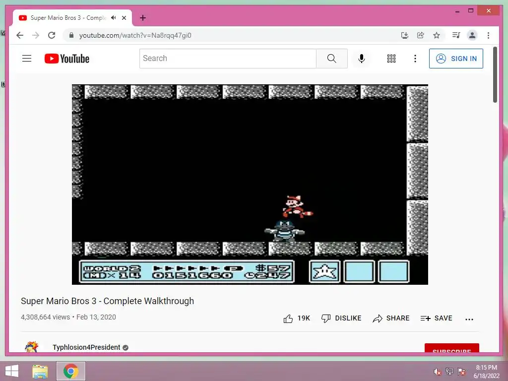Open more actions ellipsis beside SAVE
The height and width of the screenshot is (381, 508).
[x=469, y=319]
